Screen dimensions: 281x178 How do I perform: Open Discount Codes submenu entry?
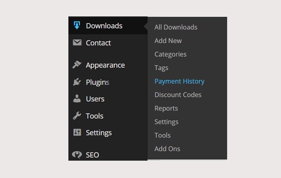(x=178, y=95)
